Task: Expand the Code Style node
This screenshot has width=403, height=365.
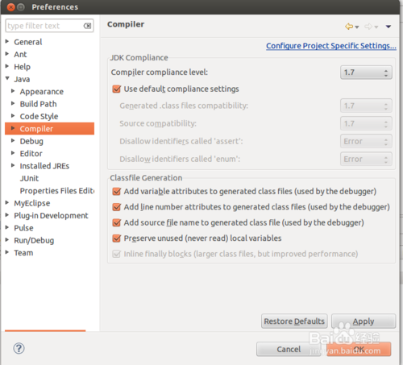Action: 13,116
